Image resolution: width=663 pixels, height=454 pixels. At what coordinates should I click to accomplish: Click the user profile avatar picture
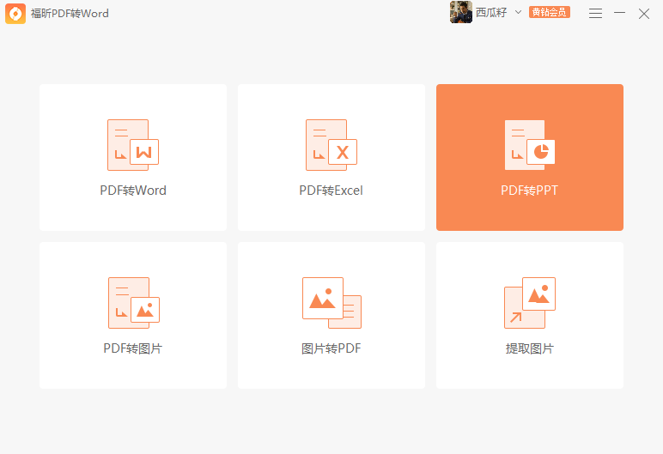[x=461, y=13]
